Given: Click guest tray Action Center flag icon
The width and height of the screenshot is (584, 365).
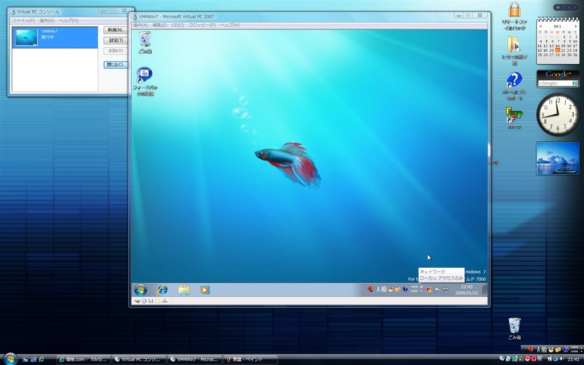Looking at the screenshot, I should click(437, 290).
